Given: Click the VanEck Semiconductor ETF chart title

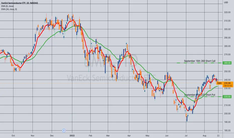Looking at the screenshot, I should click(x=20, y=3).
